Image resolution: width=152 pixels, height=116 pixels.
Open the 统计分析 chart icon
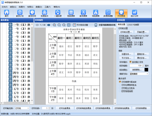pos(134,13)
